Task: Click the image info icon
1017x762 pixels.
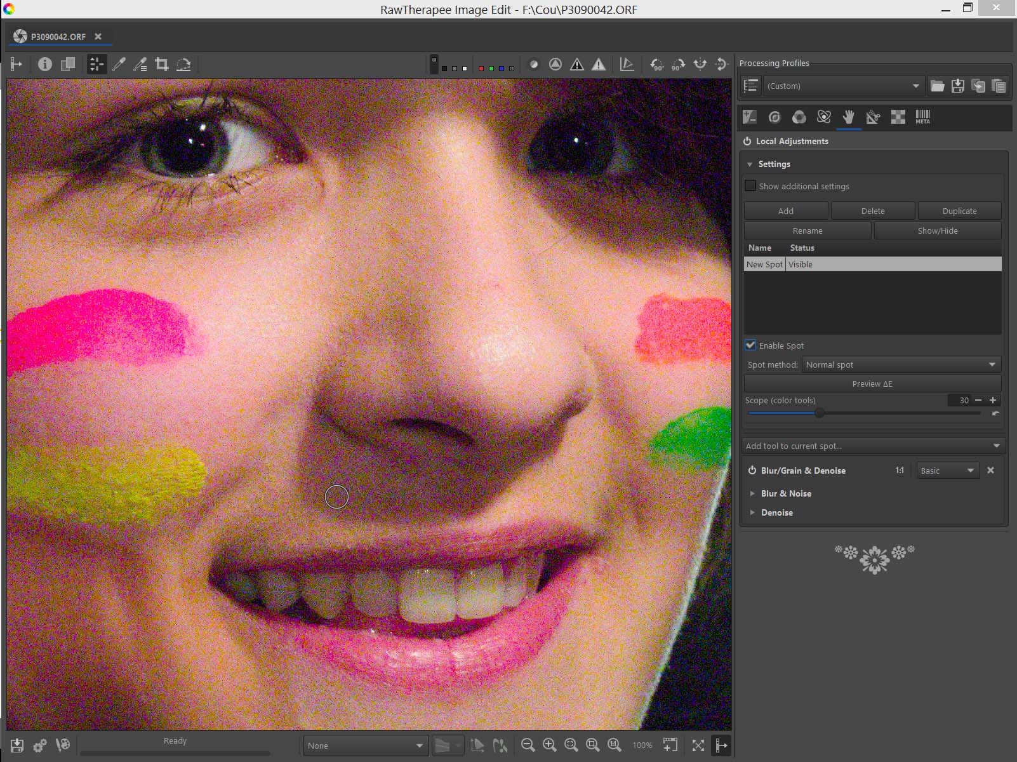Action: pos(44,64)
